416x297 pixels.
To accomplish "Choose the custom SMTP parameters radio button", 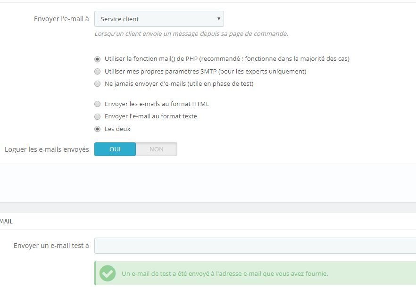I will pyautogui.click(x=98, y=72).
